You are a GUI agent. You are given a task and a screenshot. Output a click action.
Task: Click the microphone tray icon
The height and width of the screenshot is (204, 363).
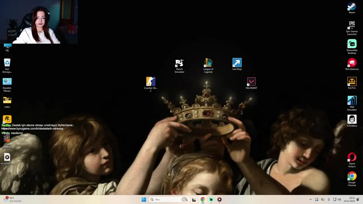[329, 199]
